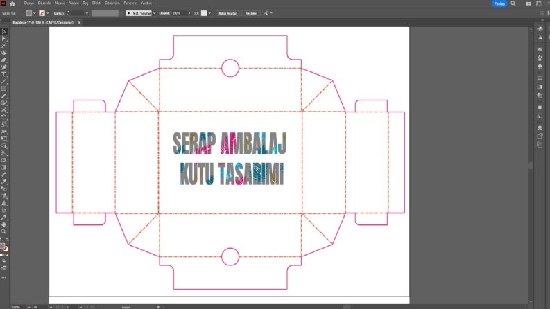Open the stroke weight dropdown
Viewport: 550px width, 309px height.
[x=87, y=13]
